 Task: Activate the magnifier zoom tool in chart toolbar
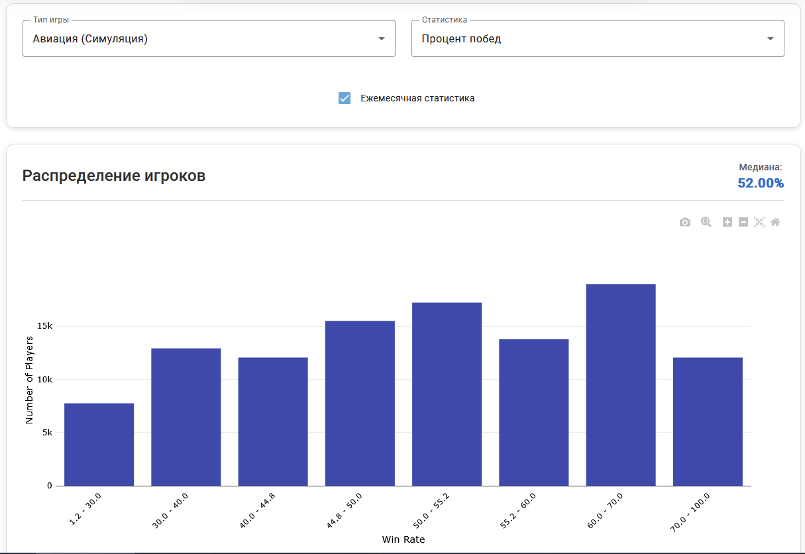pos(706,223)
